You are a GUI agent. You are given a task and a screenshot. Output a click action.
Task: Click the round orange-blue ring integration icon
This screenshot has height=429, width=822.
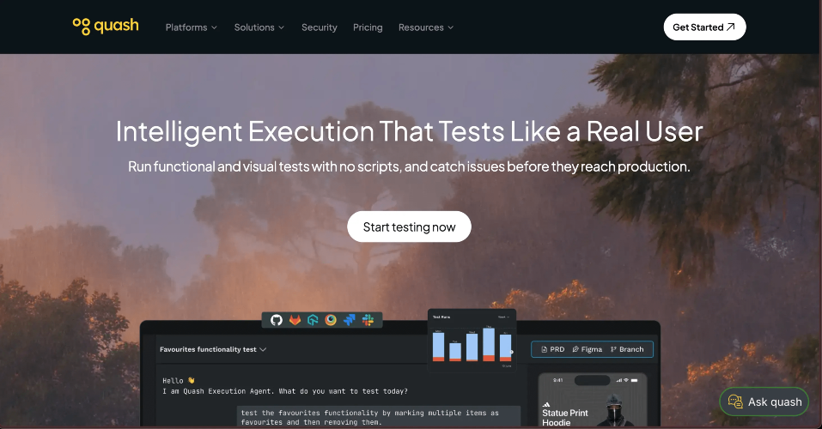(x=331, y=319)
